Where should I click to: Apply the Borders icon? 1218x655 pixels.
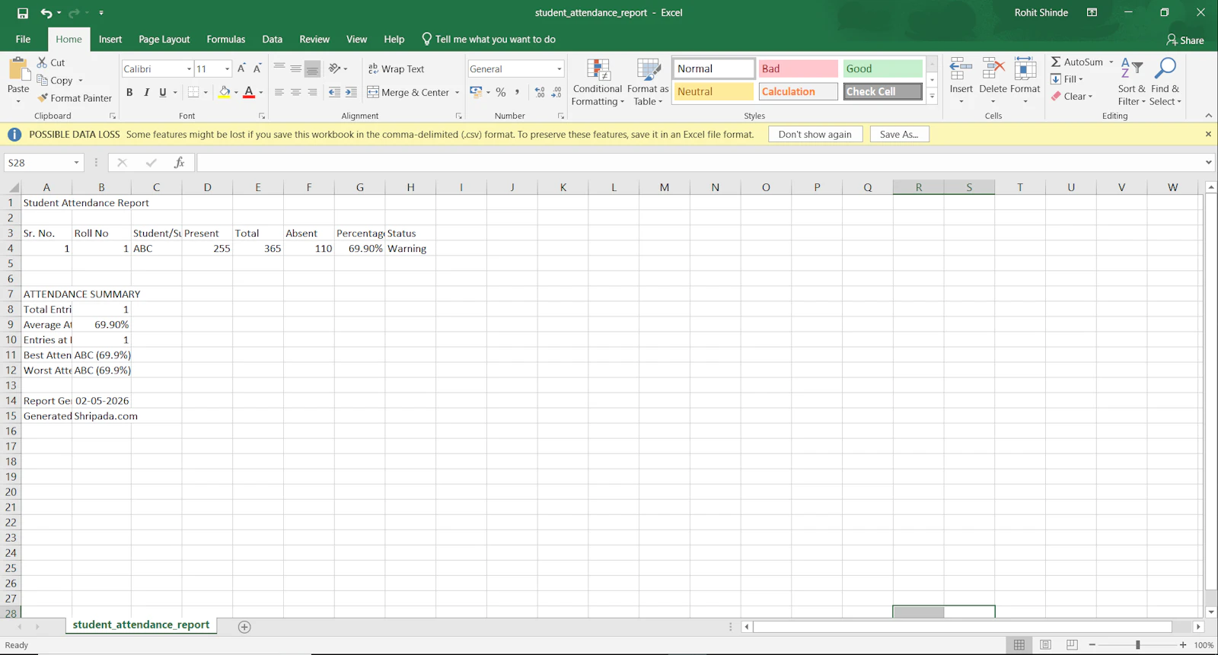193,92
